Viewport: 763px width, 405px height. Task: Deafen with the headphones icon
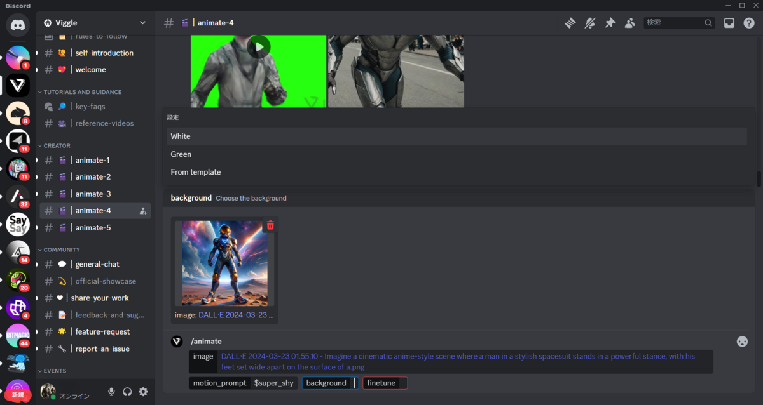pyautogui.click(x=127, y=392)
